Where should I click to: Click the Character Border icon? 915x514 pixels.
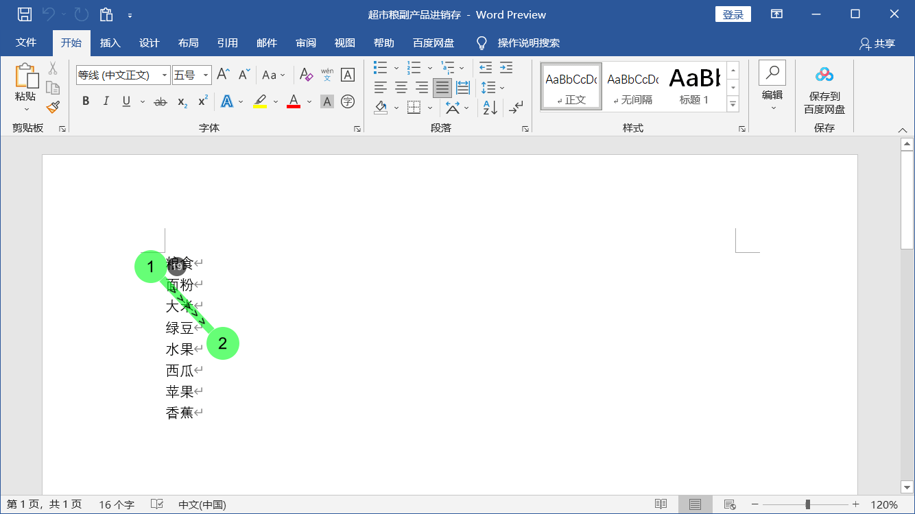pyautogui.click(x=348, y=75)
